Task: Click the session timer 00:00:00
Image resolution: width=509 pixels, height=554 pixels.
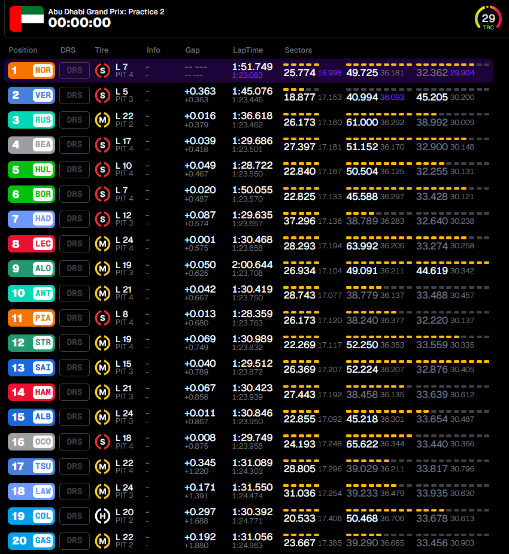Action: click(x=80, y=23)
